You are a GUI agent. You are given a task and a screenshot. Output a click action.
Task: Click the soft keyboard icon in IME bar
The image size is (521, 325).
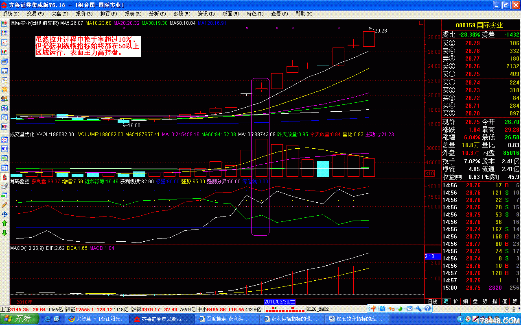pyautogui.click(x=409, y=309)
